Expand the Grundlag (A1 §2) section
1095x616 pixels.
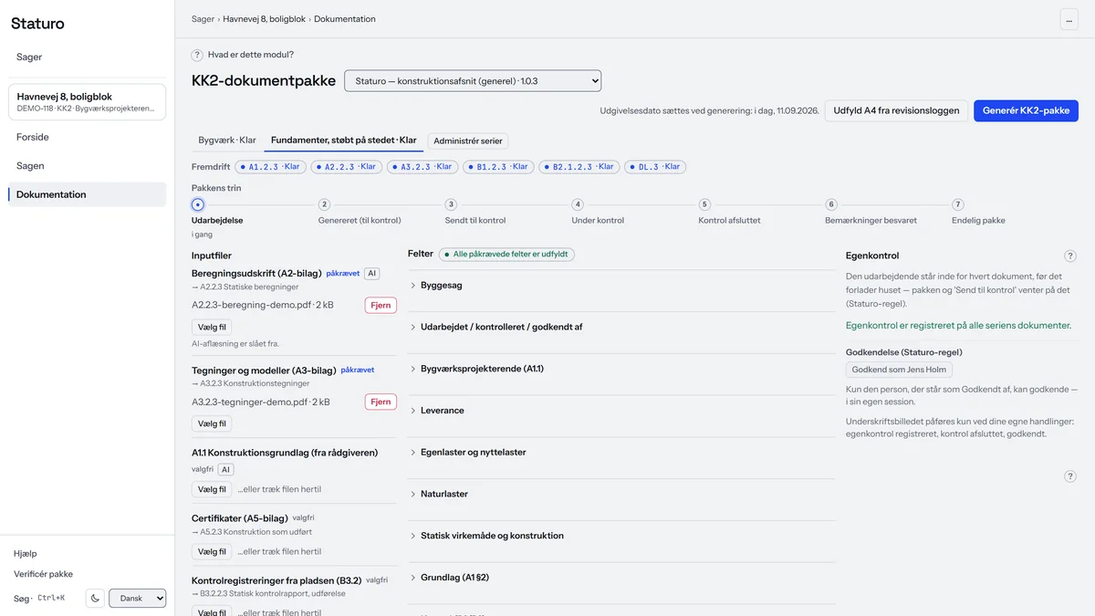point(621,578)
